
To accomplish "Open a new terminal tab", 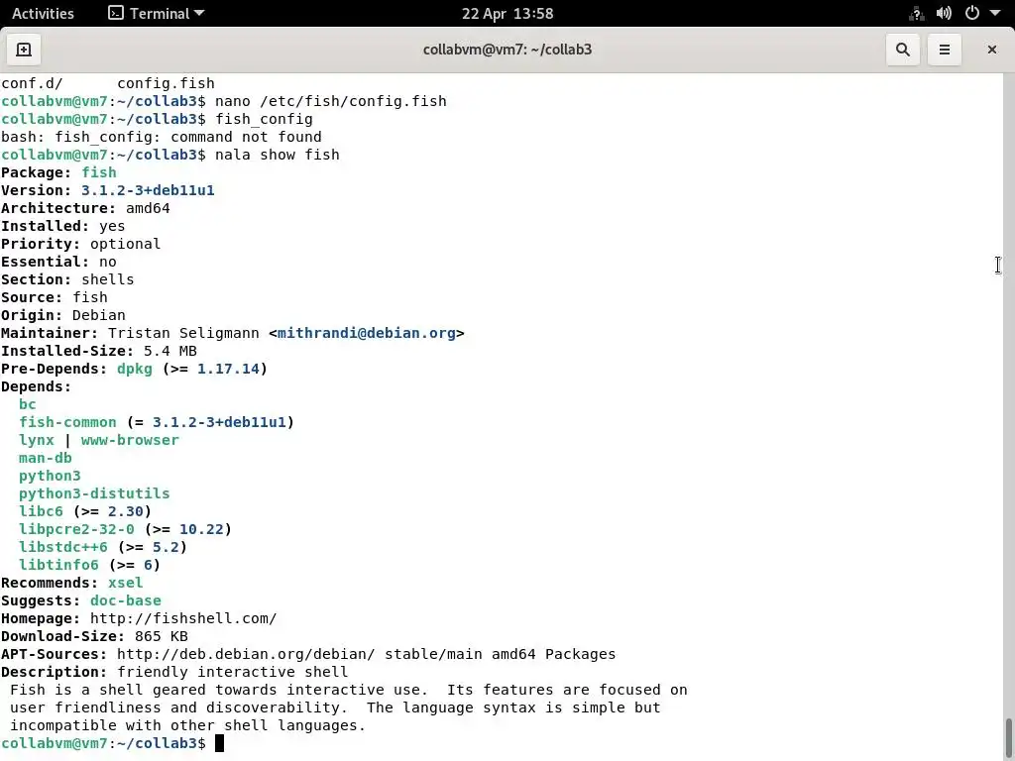I will pyautogui.click(x=24, y=50).
